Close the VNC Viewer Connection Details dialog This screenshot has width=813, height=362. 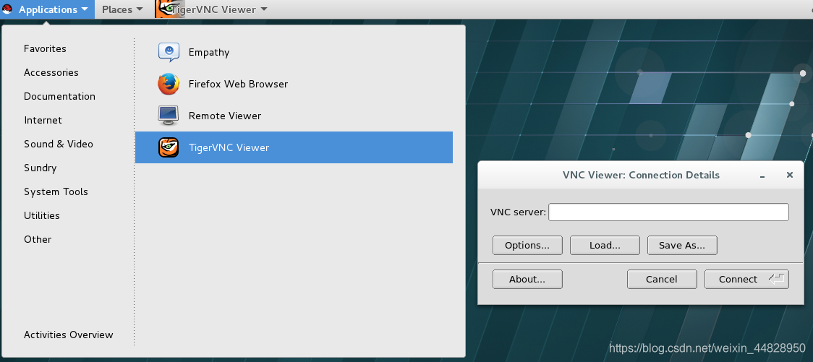tap(790, 175)
